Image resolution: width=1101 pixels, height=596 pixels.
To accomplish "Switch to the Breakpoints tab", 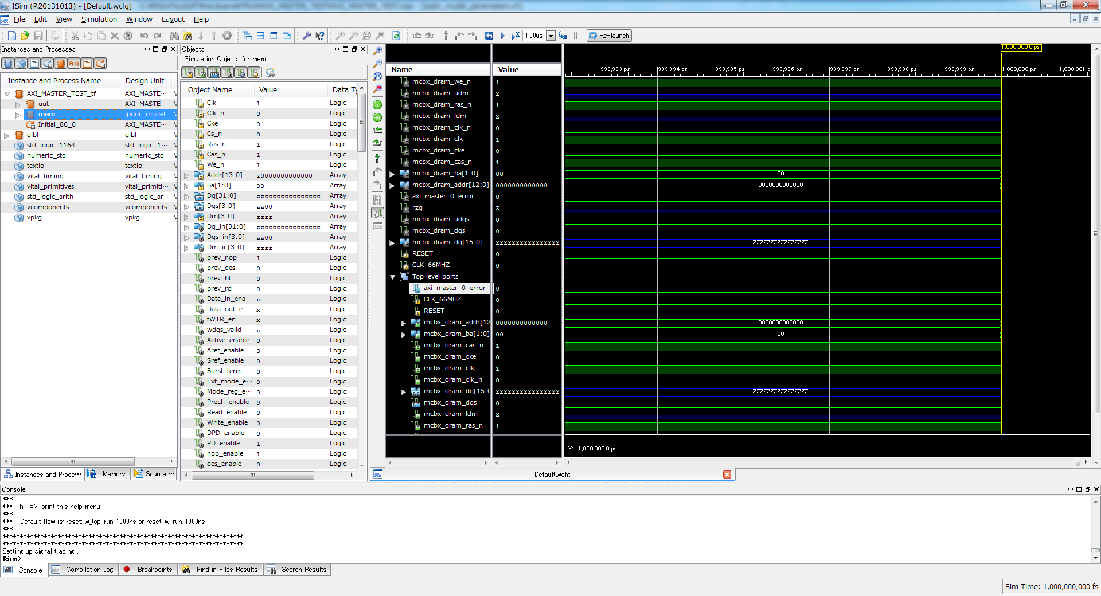I will point(148,570).
